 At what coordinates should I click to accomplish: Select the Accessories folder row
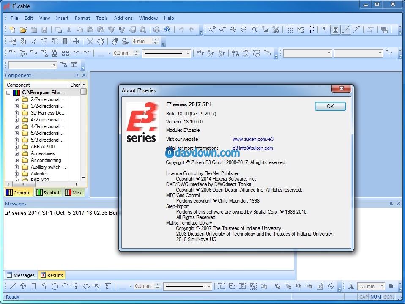tap(43, 153)
